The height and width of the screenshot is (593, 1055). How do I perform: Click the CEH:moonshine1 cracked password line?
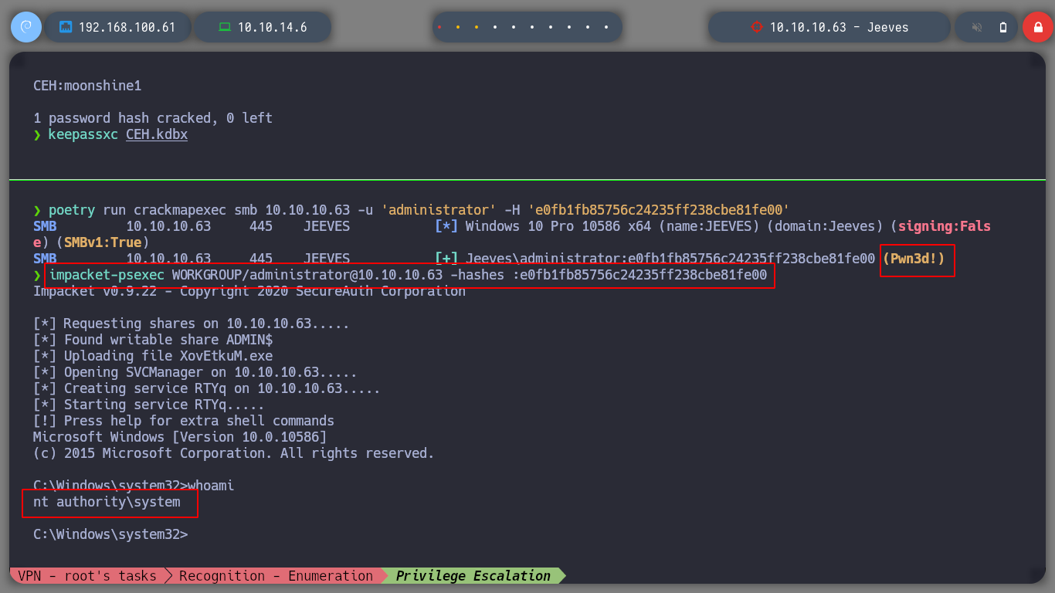pyautogui.click(x=87, y=86)
